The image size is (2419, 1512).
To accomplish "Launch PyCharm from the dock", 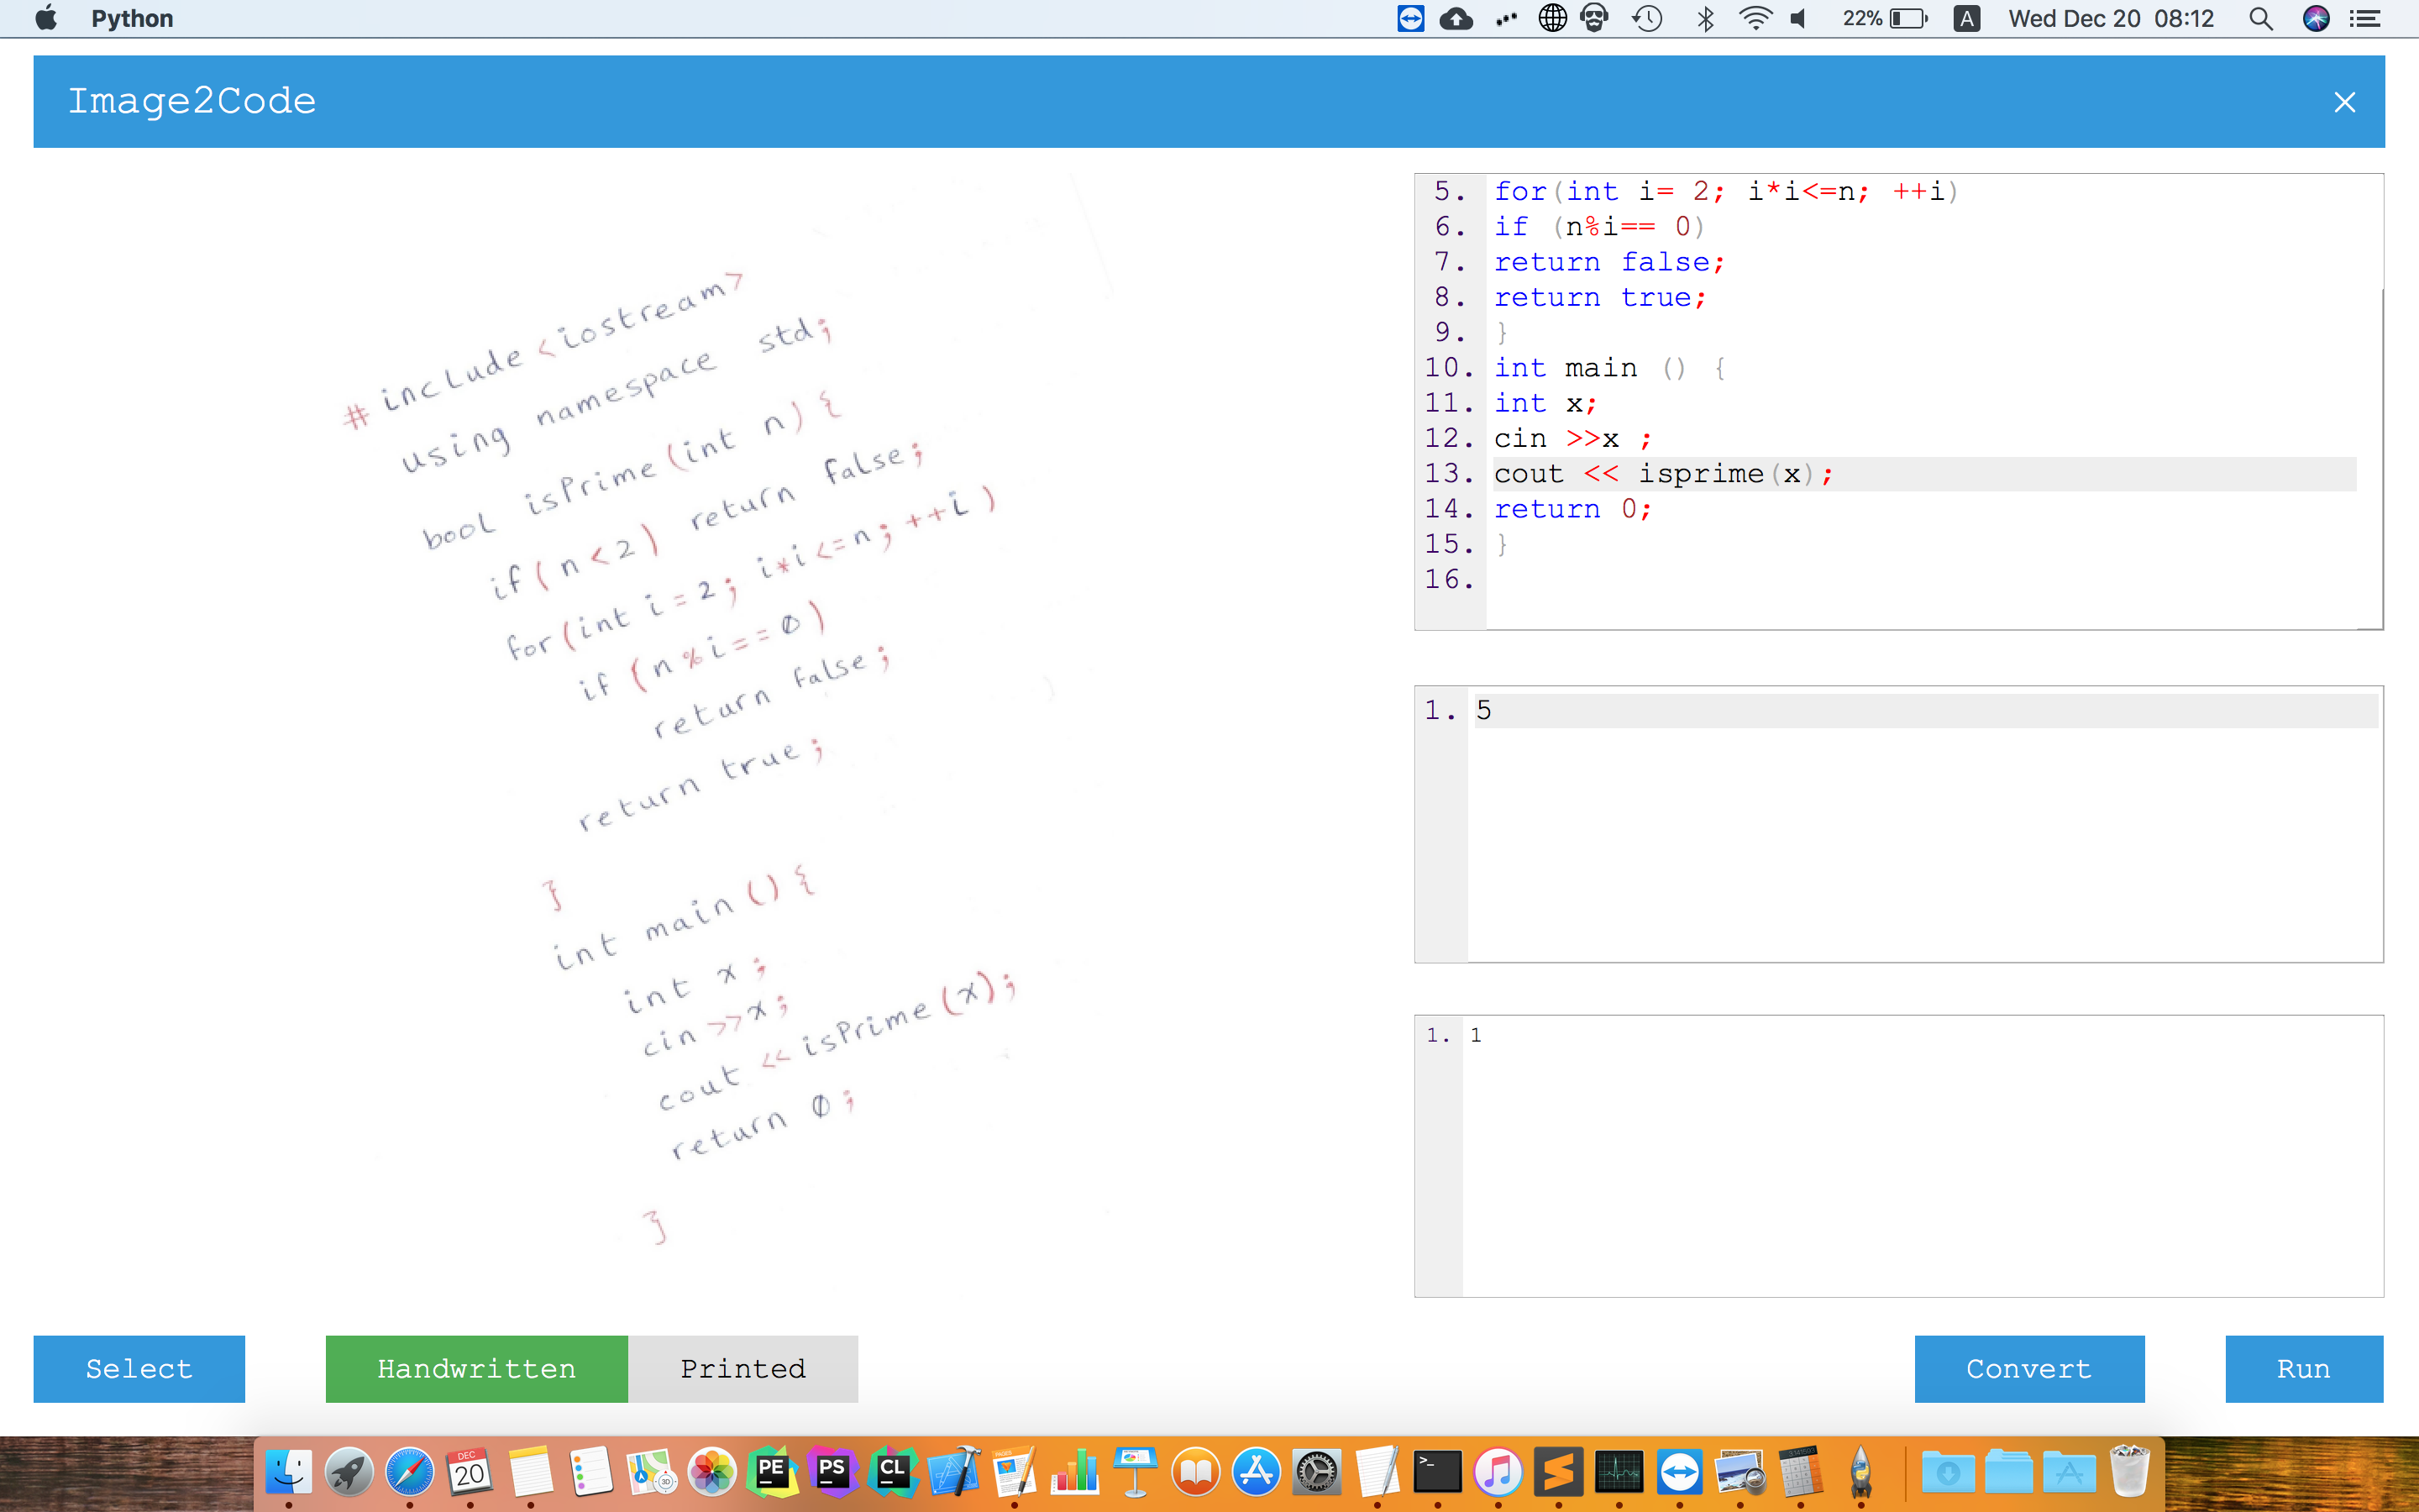I will pos(772,1472).
